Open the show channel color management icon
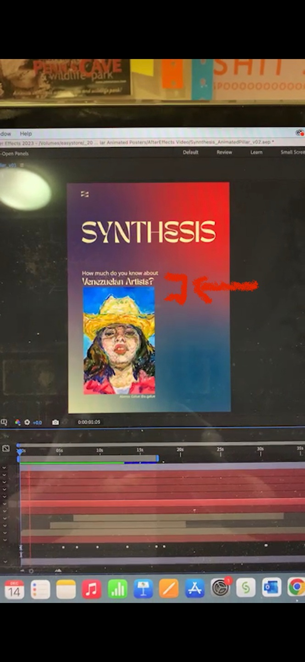Image resolution: width=305 pixels, height=662 pixels. point(17,422)
